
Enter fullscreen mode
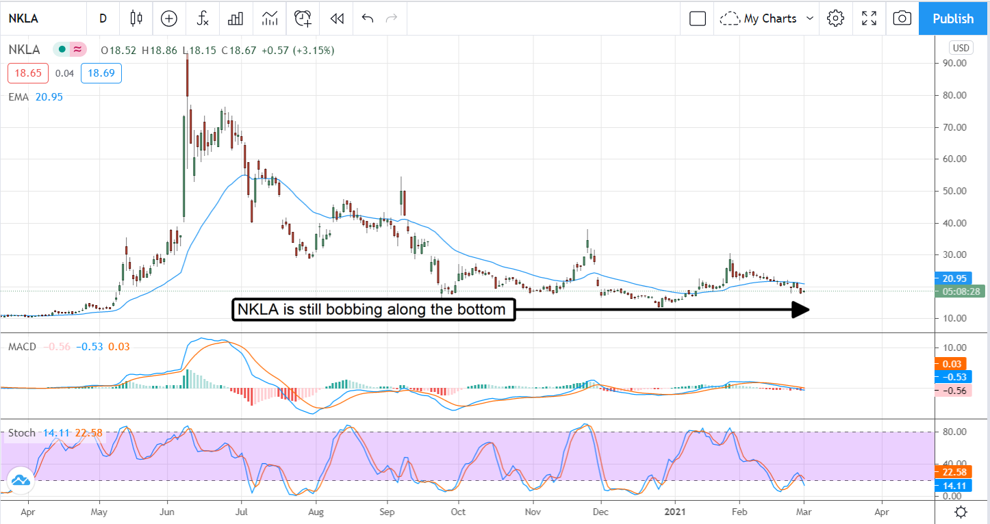[x=869, y=18]
